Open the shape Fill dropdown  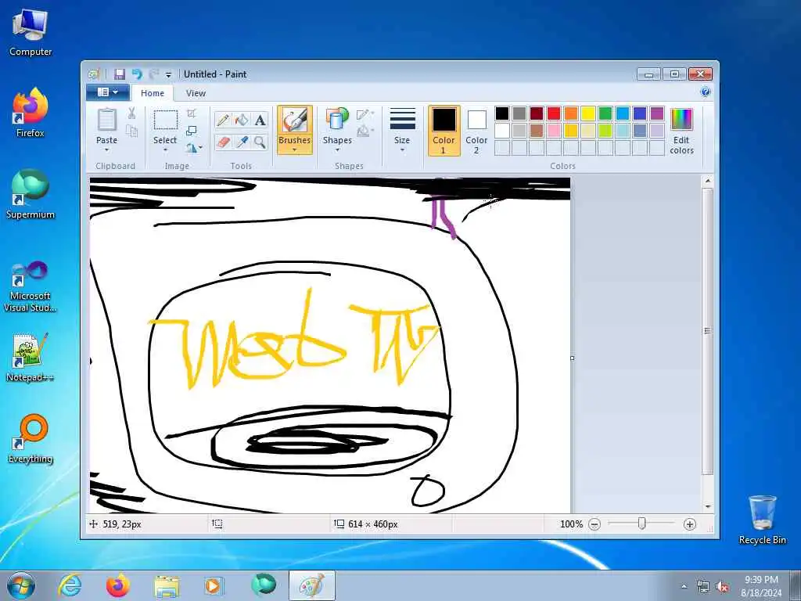pyautogui.click(x=365, y=131)
